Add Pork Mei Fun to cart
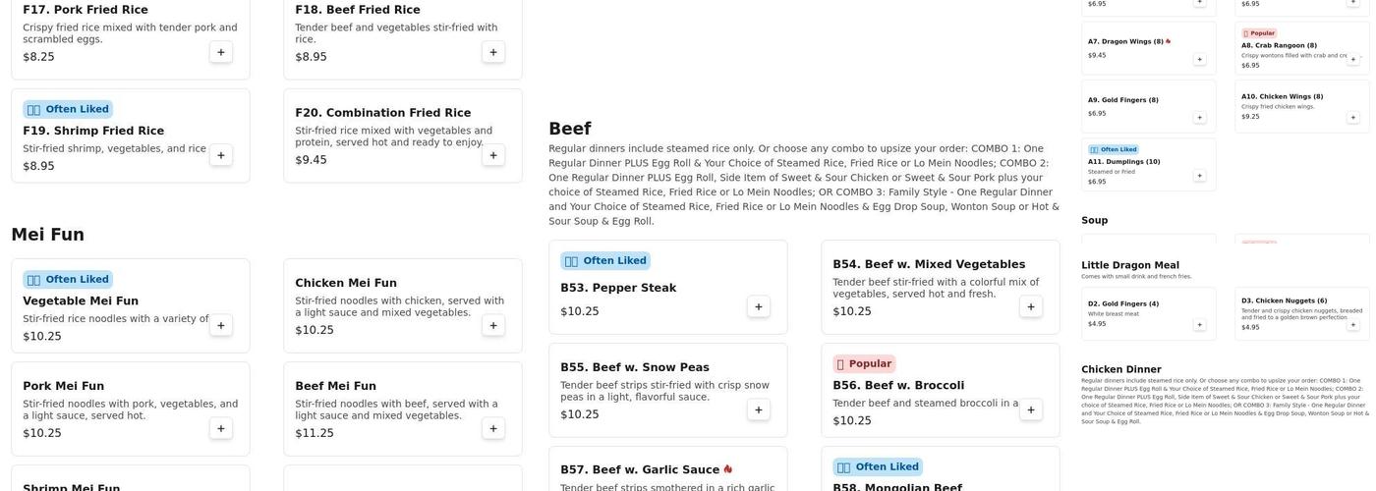 [220, 428]
